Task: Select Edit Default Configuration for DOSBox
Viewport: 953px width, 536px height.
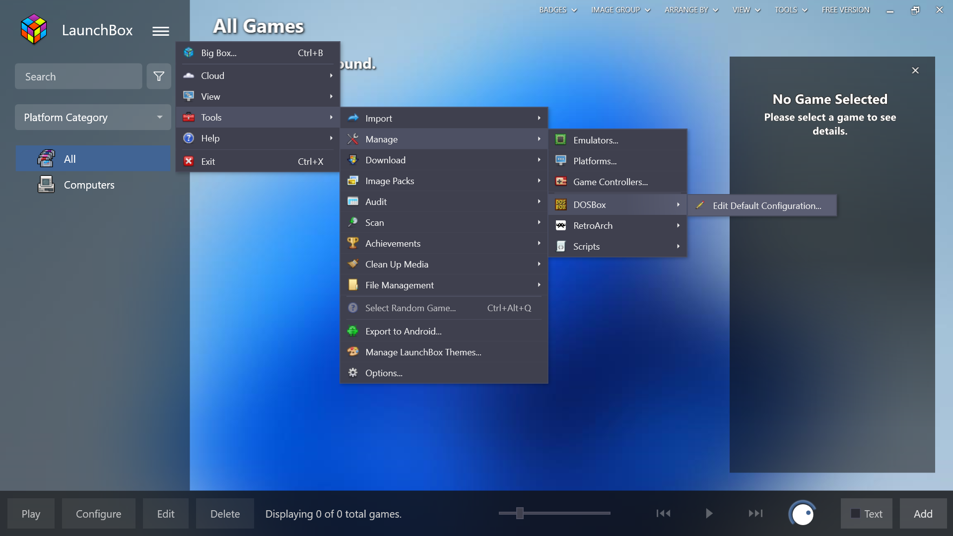Action: click(766, 205)
